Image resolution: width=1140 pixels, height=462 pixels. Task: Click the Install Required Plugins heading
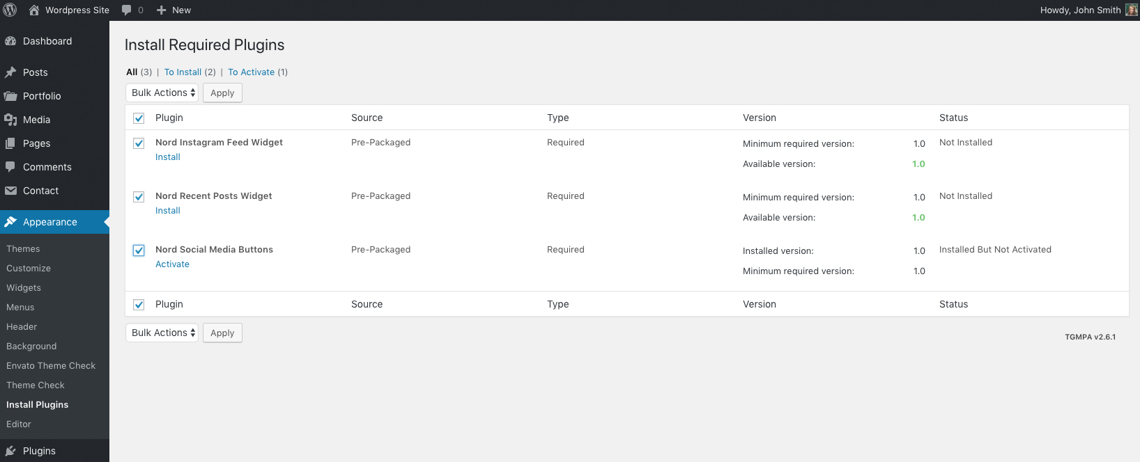coord(204,45)
